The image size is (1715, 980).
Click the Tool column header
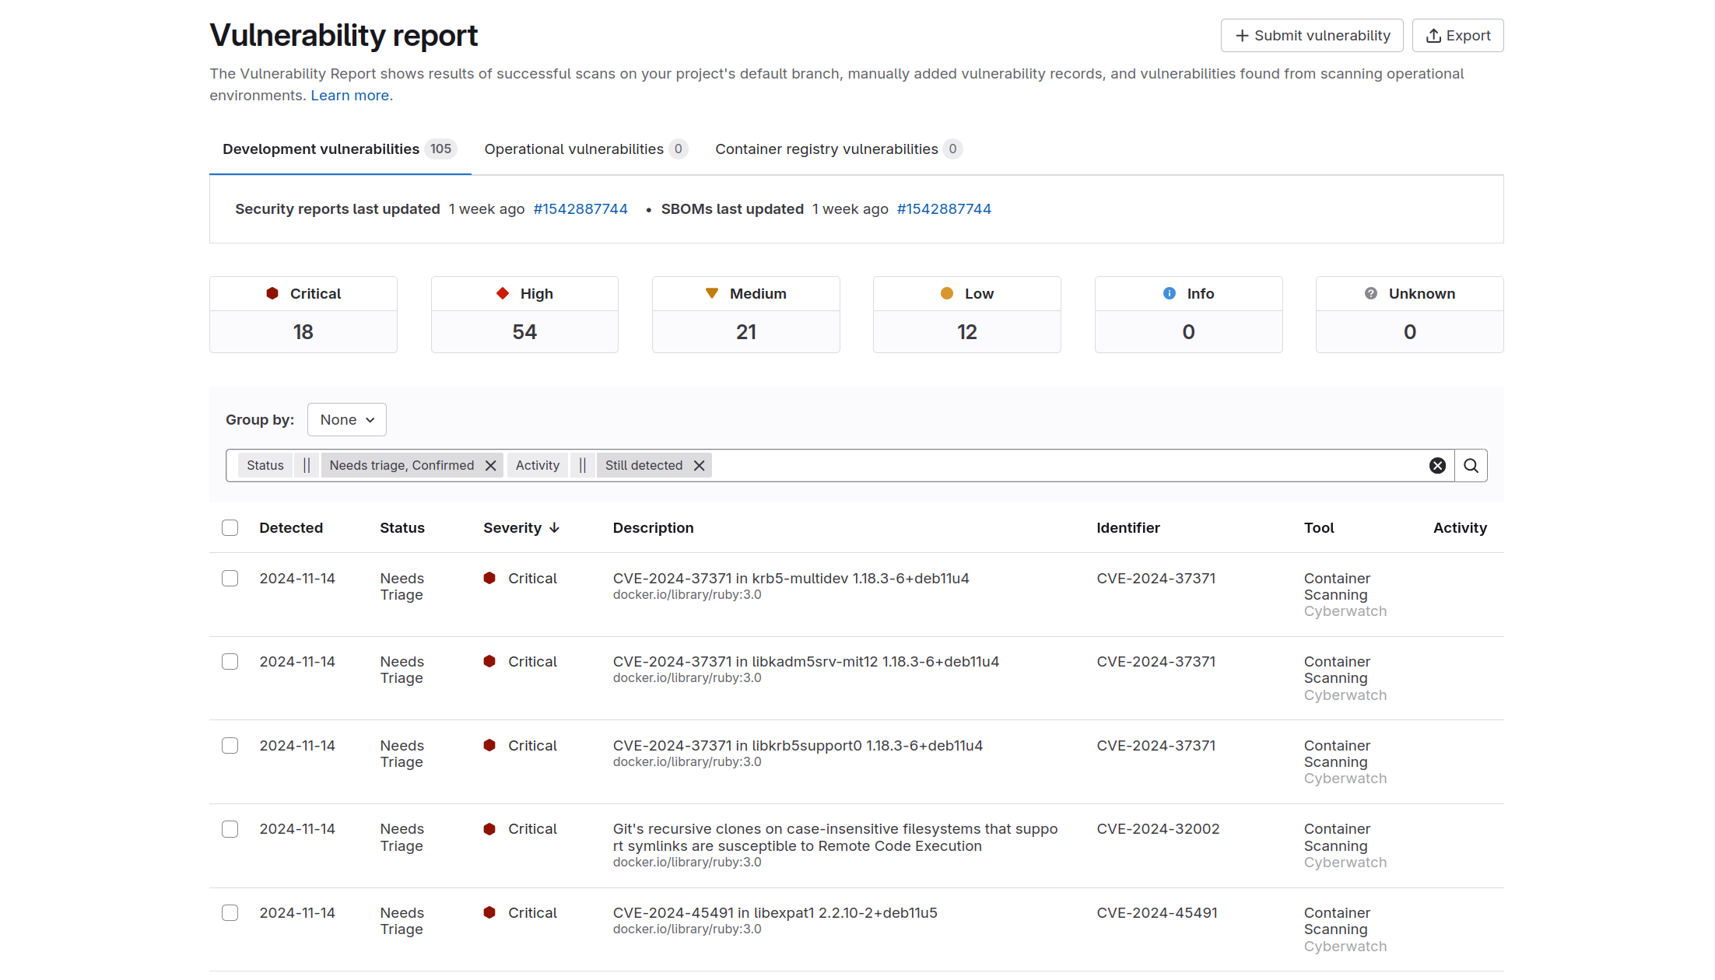point(1319,528)
